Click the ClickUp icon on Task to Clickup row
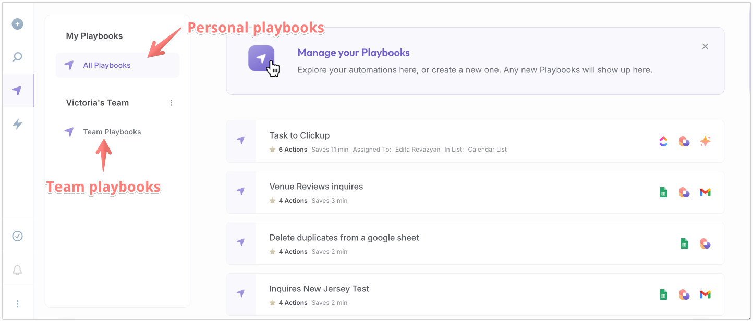This screenshot has width=753, height=322. [x=663, y=141]
